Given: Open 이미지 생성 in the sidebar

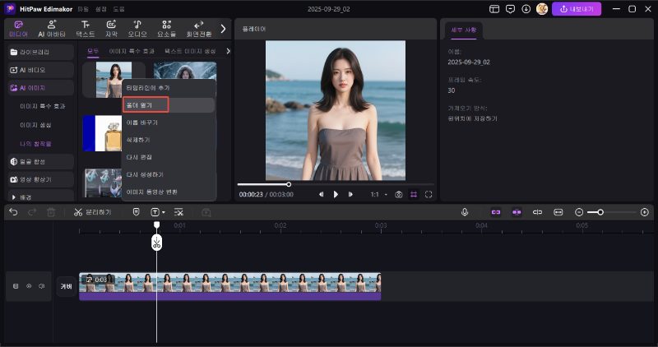Looking at the screenshot, I should click(x=35, y=125).
